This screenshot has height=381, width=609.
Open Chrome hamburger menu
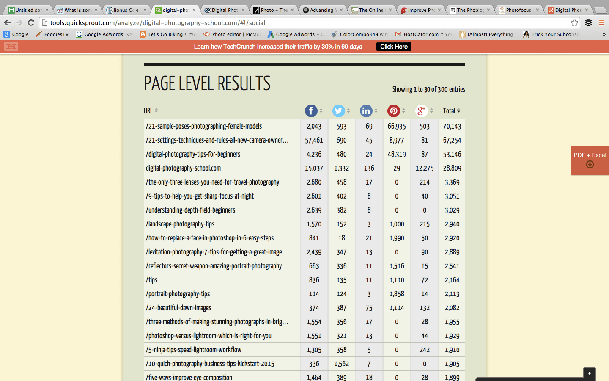[601, 23]
